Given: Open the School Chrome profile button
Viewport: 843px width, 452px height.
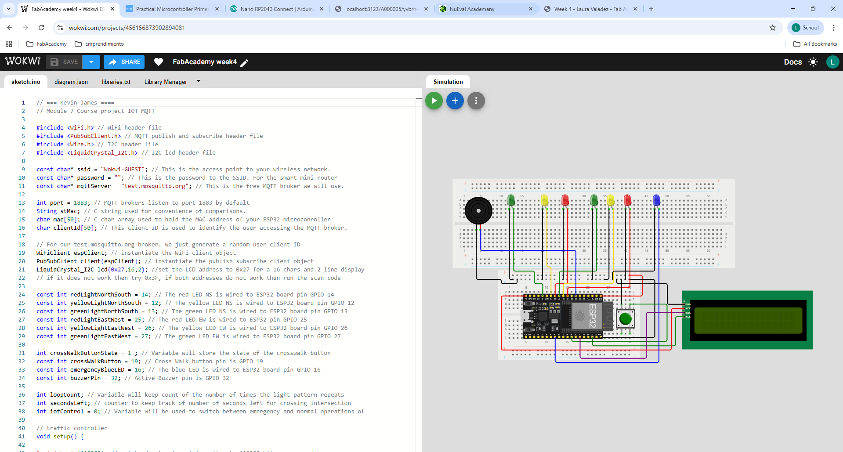Looking at the screenshot, I should (805, 28).
